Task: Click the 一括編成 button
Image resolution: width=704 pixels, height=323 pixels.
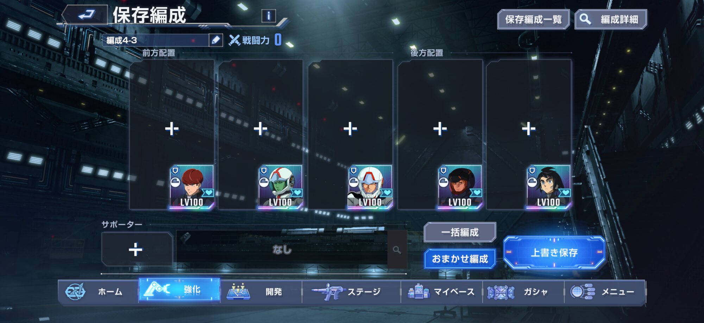Action: (460, 232)
